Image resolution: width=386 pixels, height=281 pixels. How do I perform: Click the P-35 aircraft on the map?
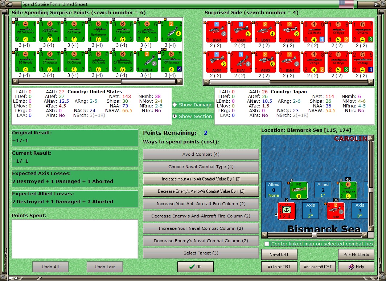tap(299, 190)
